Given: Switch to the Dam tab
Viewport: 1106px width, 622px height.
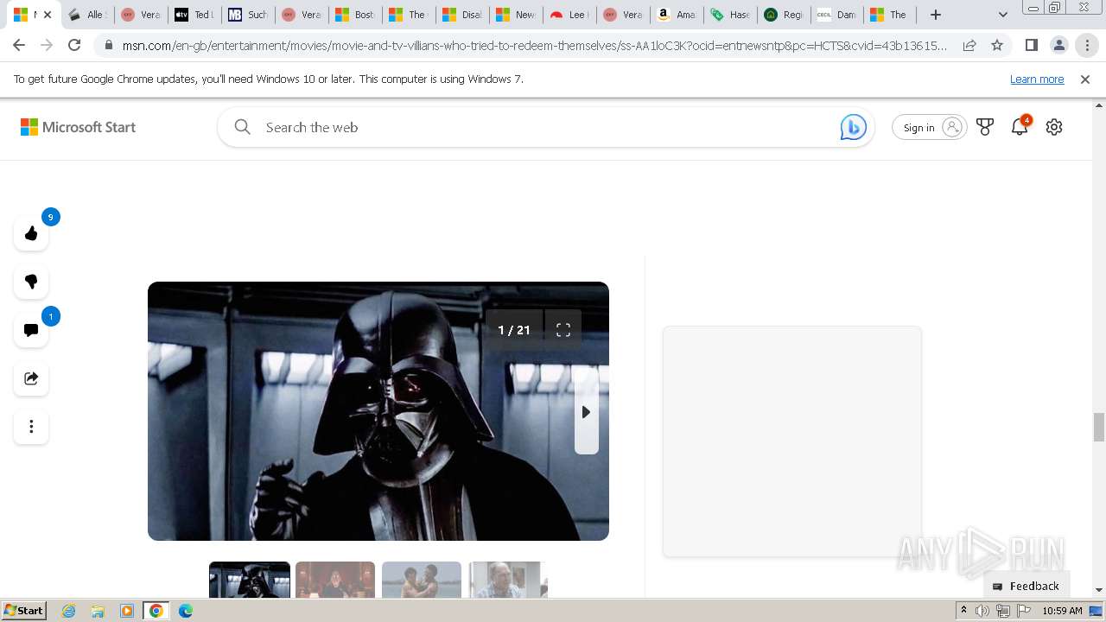Looking at the screenshot, I should tap(836, 15).
